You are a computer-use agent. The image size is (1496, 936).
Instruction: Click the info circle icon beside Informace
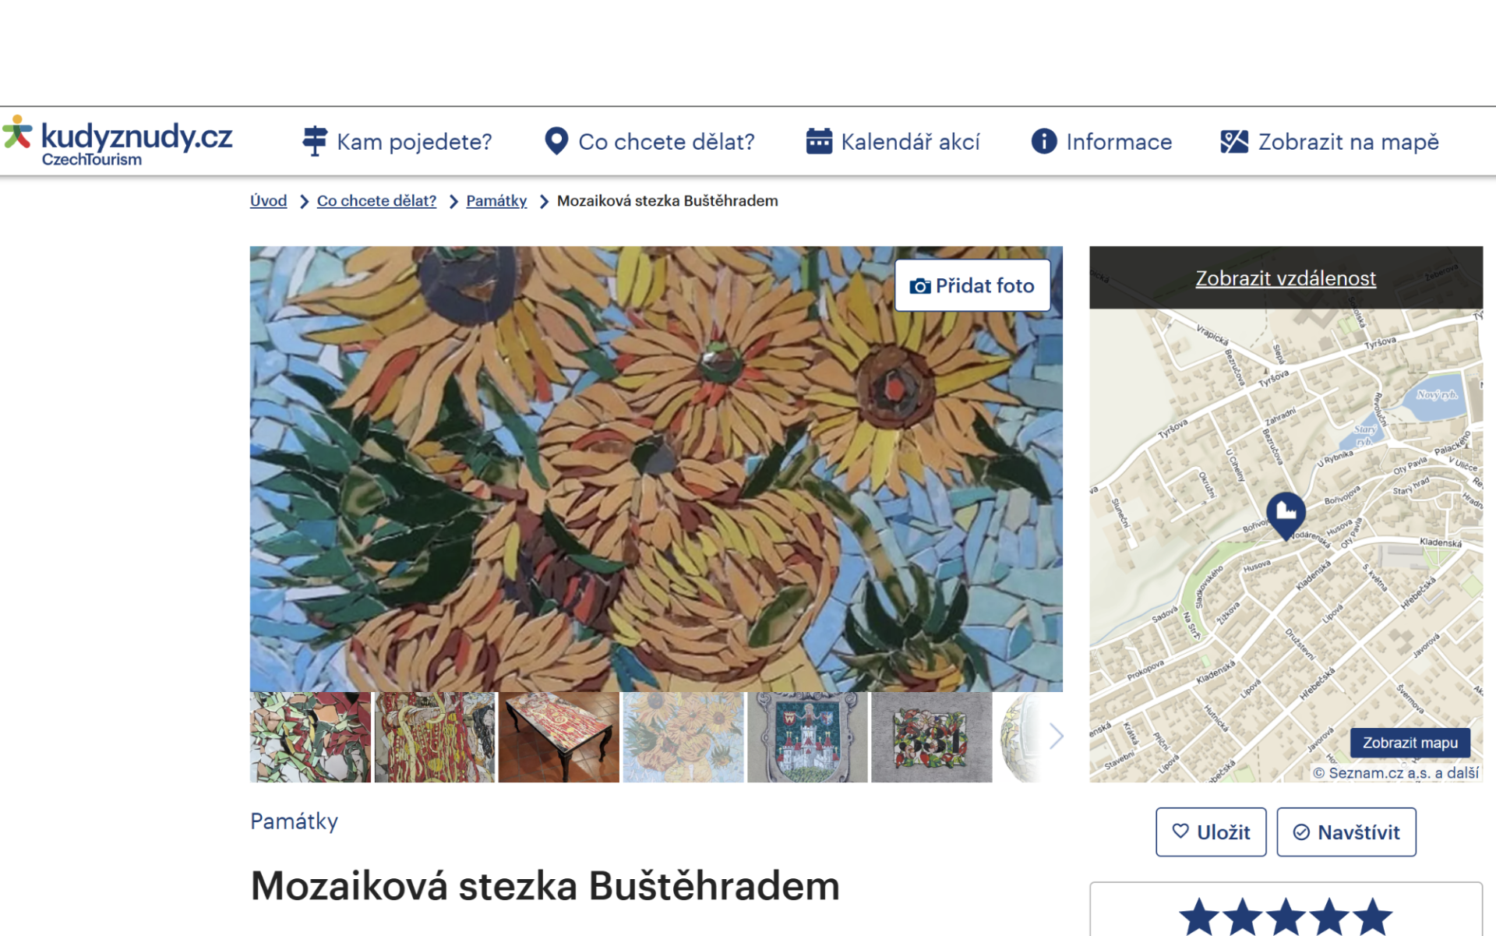[1044, 141]
